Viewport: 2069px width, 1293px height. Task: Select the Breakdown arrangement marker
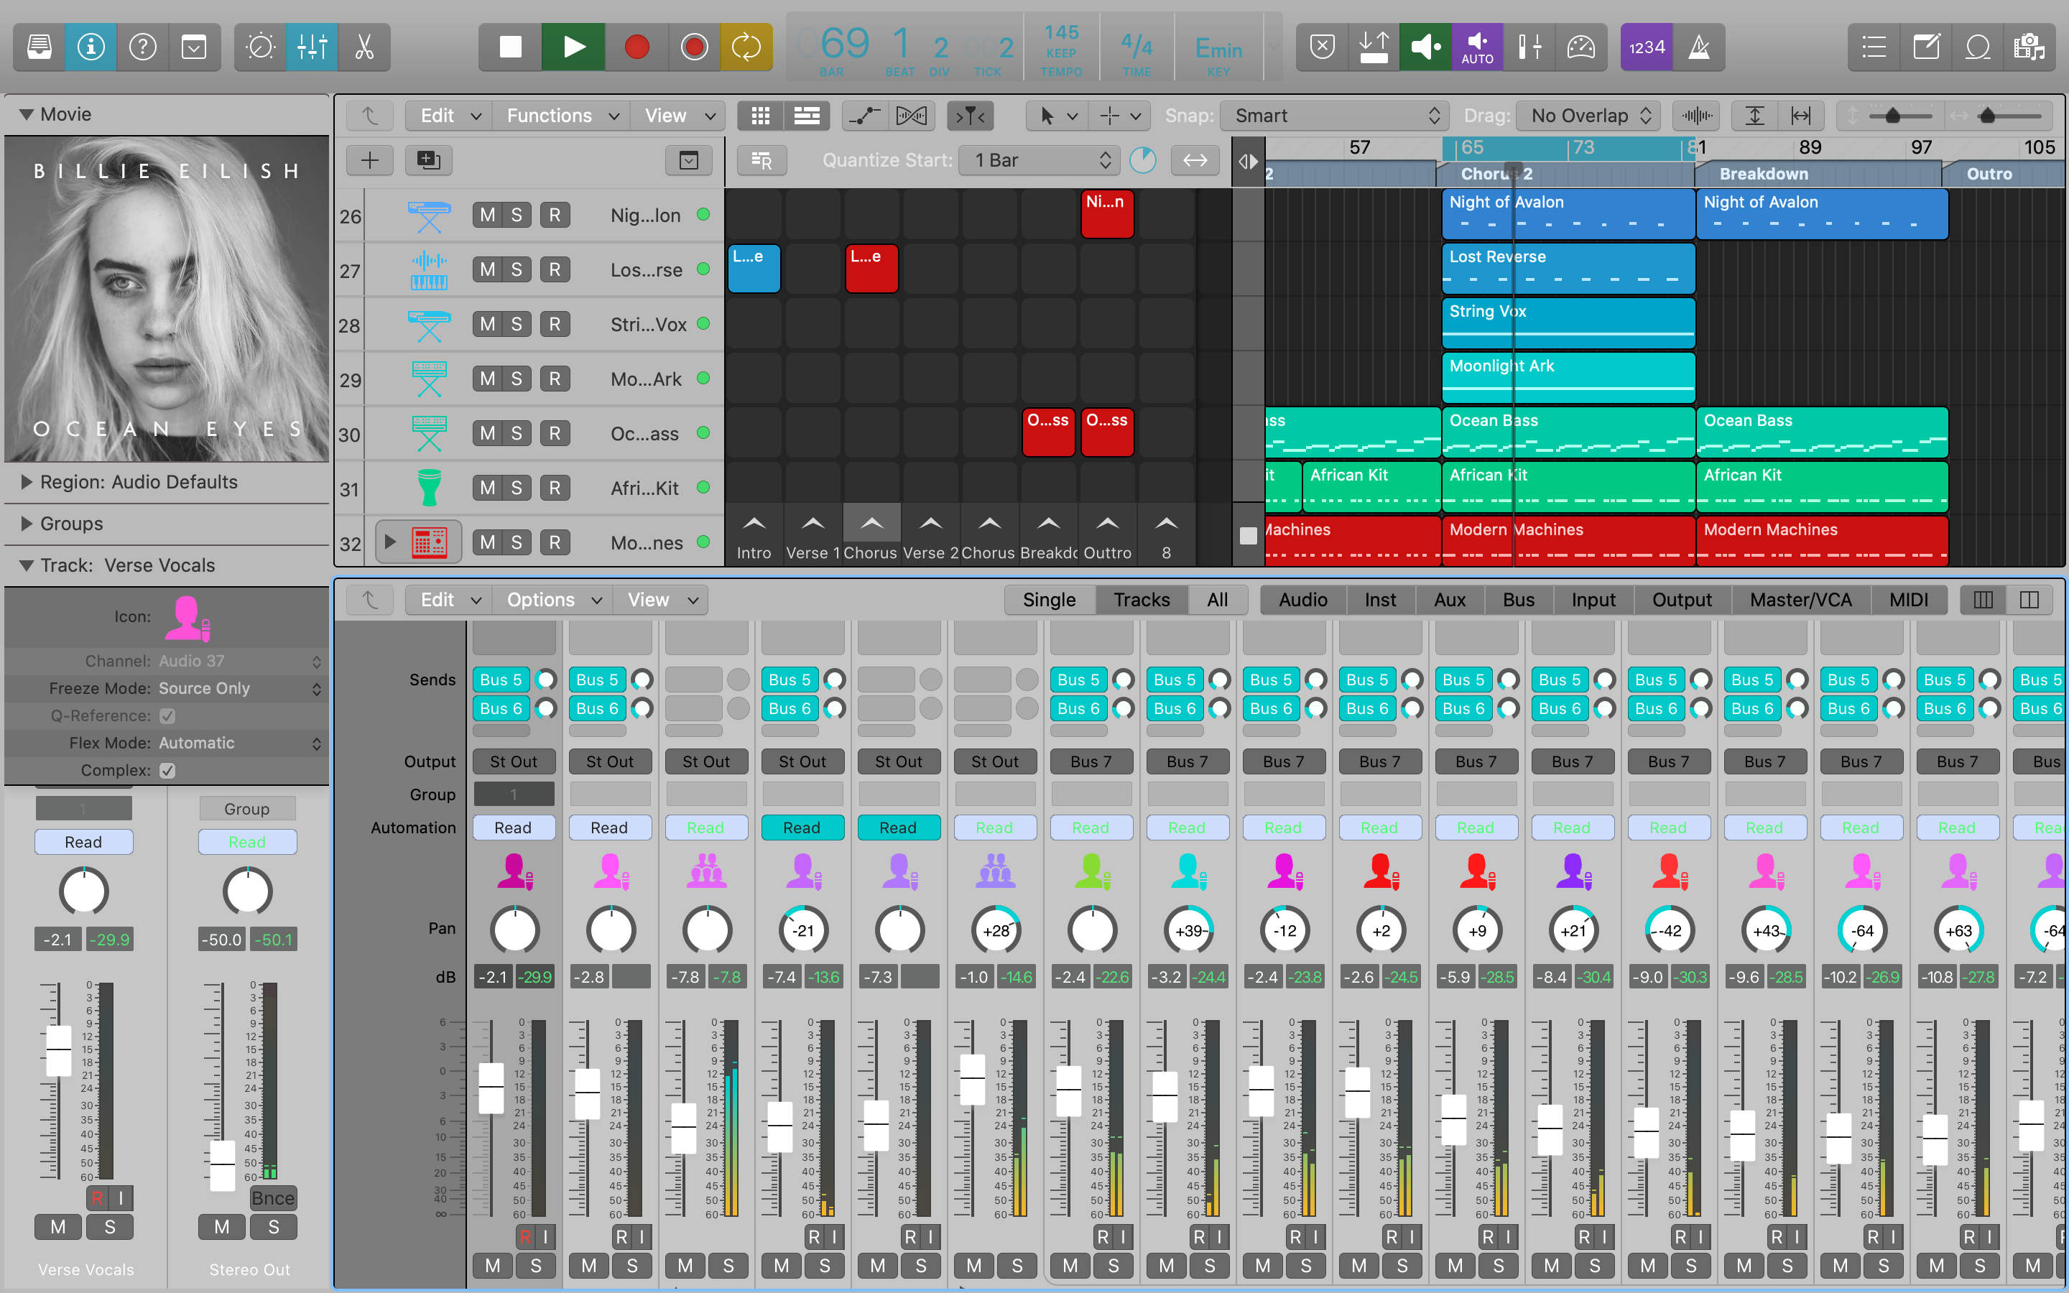coord(1763,174)
